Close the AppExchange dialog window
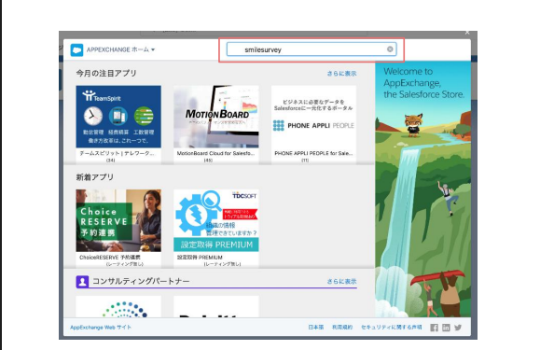 (x=467, y=33)
